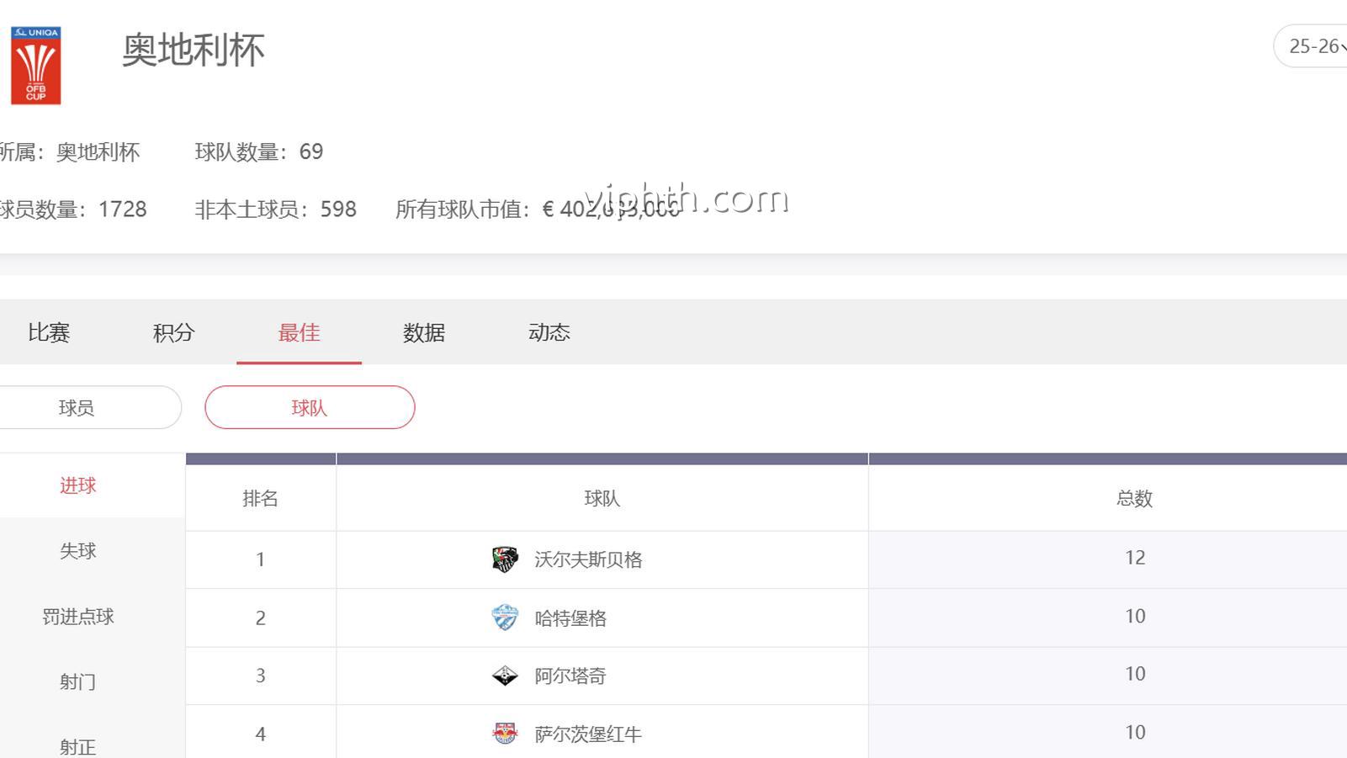This screenshot has width=1347, height=758.
Task: Go to the 动态 tab
Action: (x=549, y=333)
